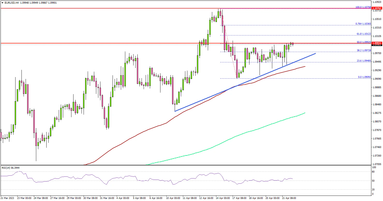This screenshot has height=201, width=383.
Task: Click the 21 Mar 2023 date label
Action: click(8, 198)
